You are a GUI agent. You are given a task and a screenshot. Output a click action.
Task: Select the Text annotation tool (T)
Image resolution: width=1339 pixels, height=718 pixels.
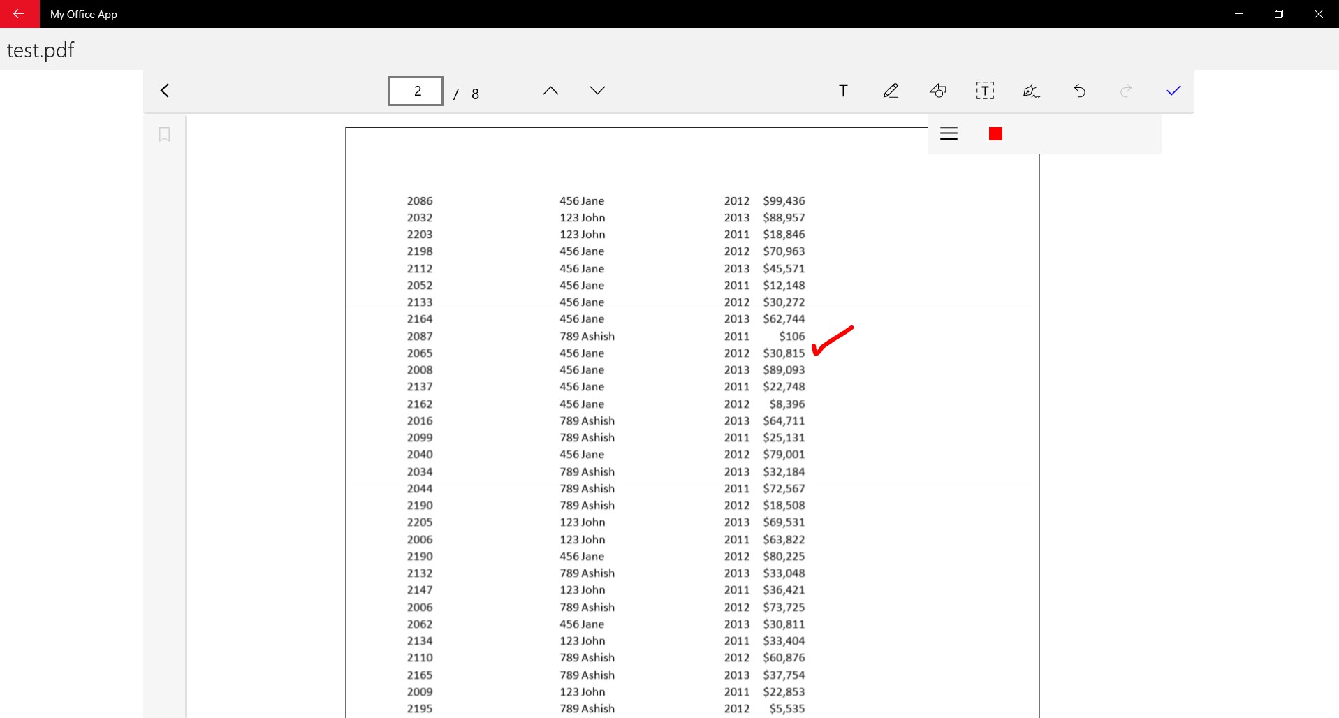coord(843,91)
